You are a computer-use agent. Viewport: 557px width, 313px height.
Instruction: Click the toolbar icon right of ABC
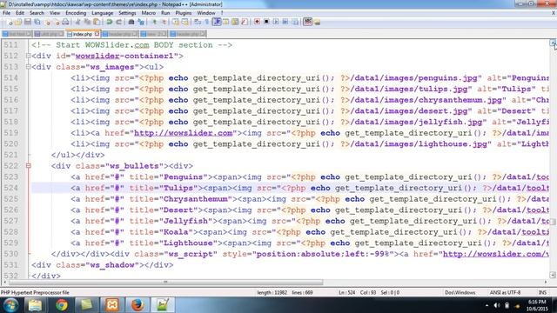click(317, 22)
